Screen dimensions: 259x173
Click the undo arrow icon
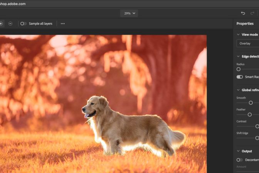[x=243, y=13]
